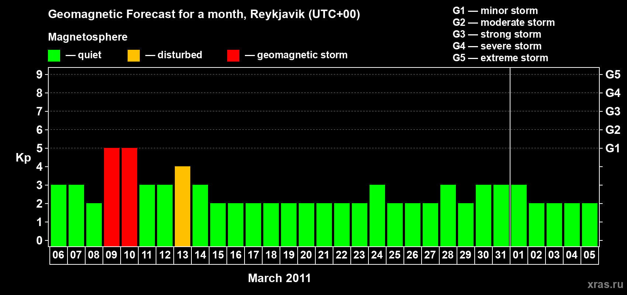Click the green bar for date 28
Viewport: 627px width, 295px height.
448,215
